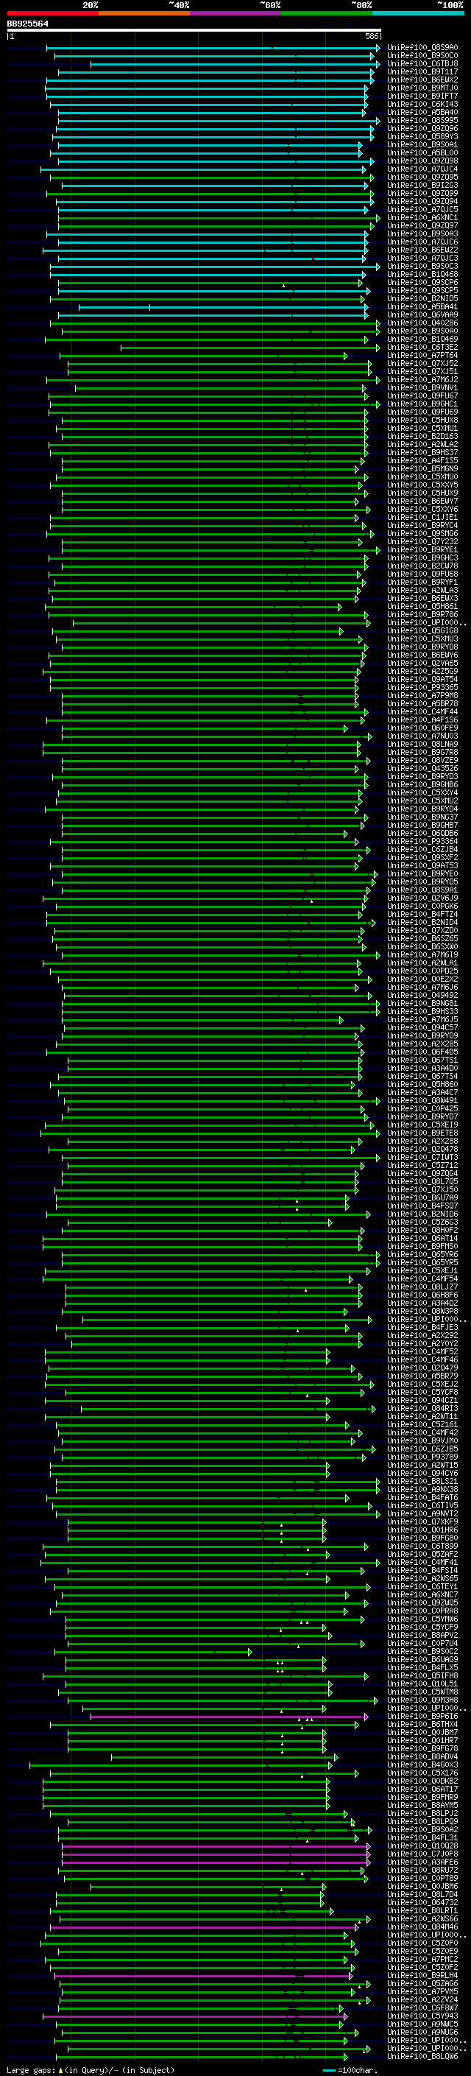Select hit UniRef100_Q8S9A0

pyautogui.click(x=422, y=48)
